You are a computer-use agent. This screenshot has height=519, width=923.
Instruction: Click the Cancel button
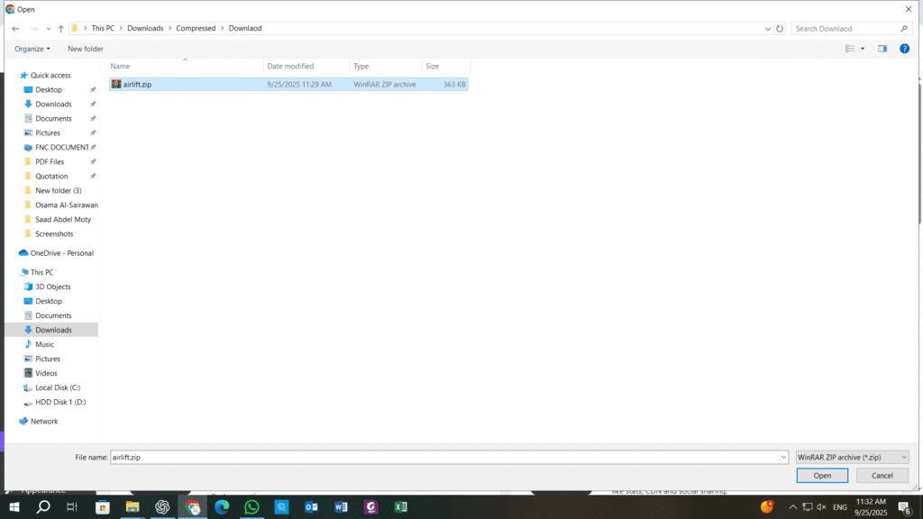pyautogui.click(x=882, y=476)
